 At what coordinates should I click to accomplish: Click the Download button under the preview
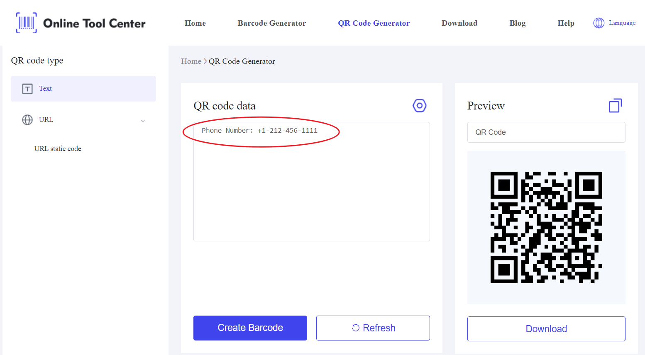(546, 329)
